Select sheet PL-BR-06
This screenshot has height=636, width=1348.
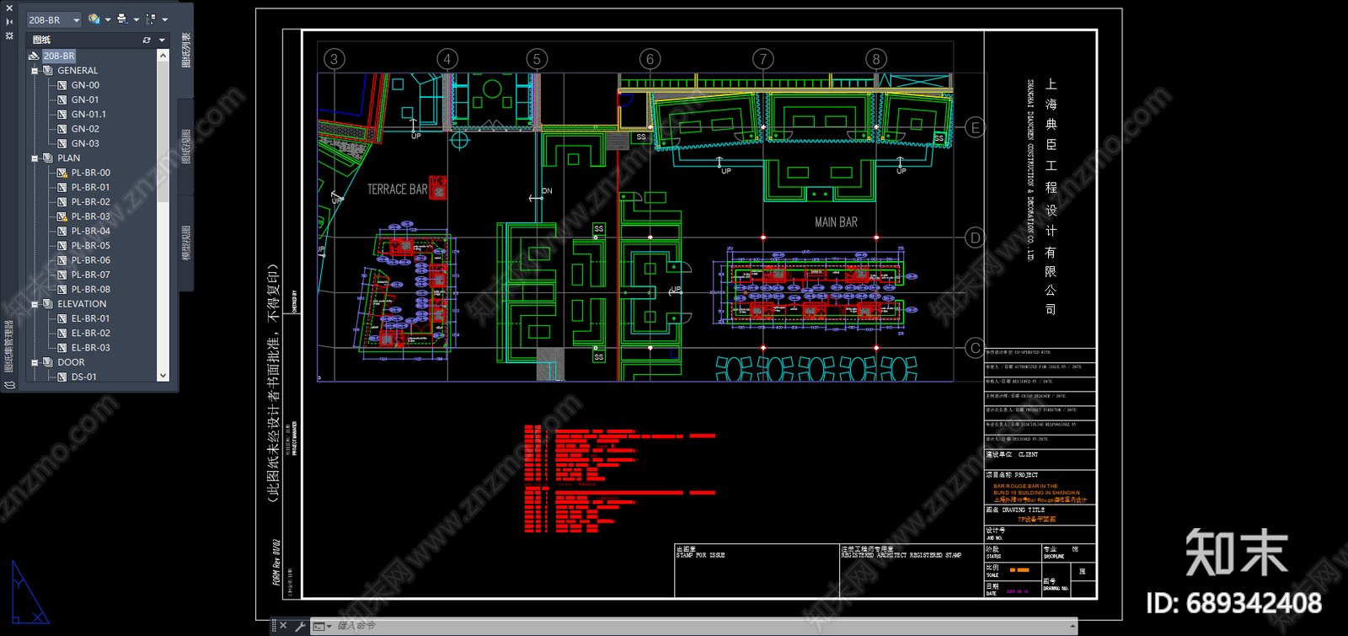pyautogui.click(x=90, y=260)
